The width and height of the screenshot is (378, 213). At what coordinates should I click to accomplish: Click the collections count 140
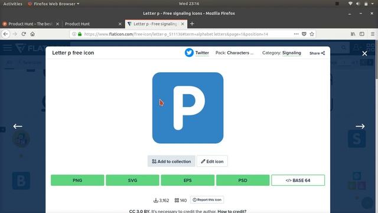181,200
